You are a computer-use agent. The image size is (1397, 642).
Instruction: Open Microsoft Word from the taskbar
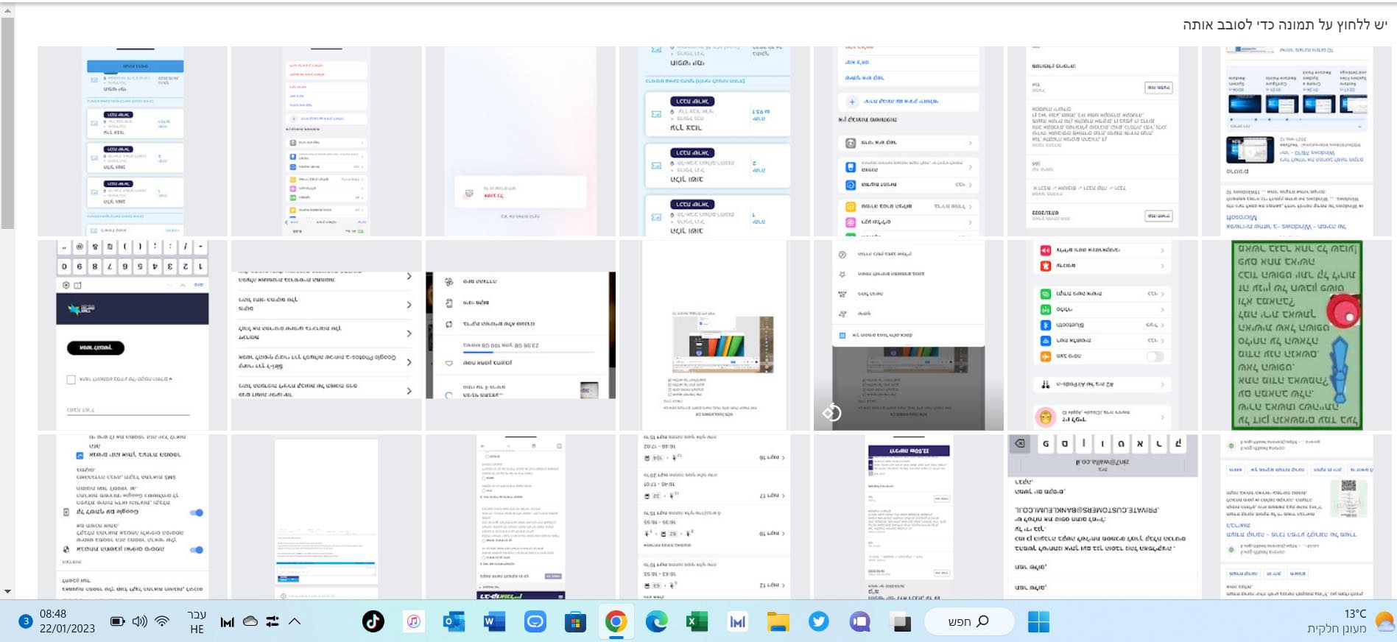click(493, 622)
